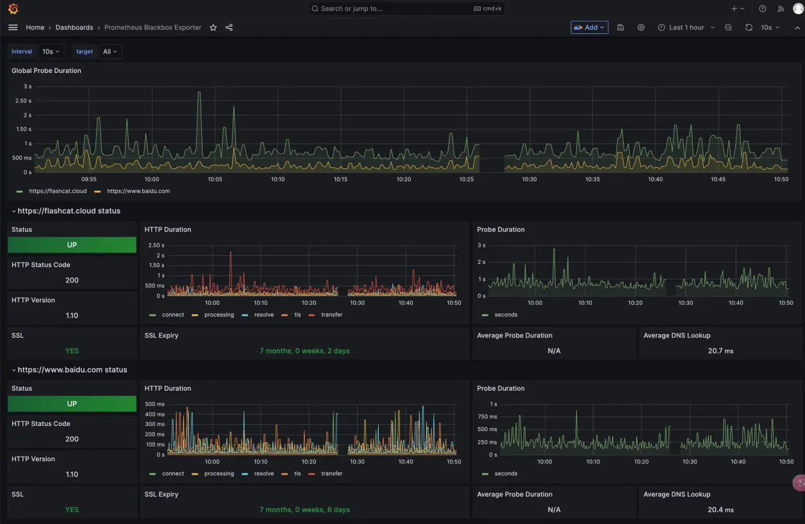This screenshot has height=524, width=805.
Task: Open the Interval 10s variable dropdown
Action: point(51,51)
